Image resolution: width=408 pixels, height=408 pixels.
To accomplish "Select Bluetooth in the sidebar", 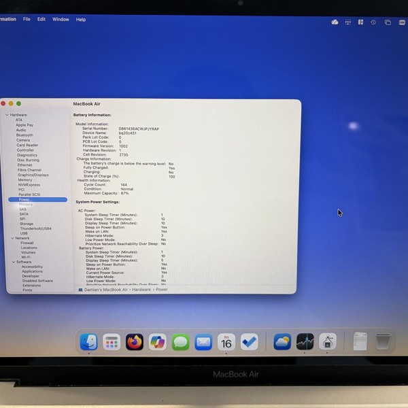I will pos(24,135).
